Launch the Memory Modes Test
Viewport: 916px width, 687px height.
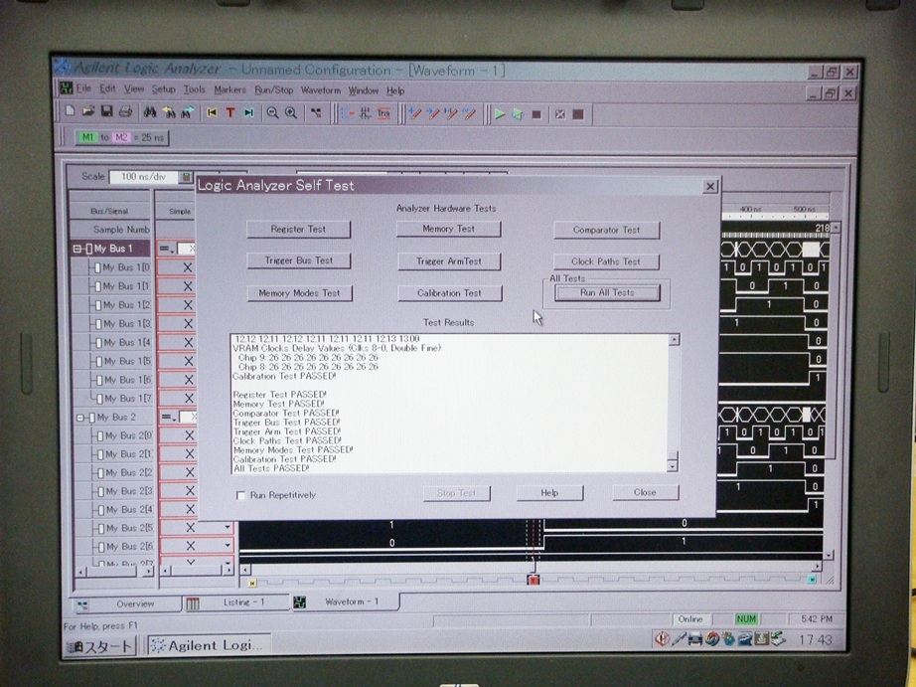pyautogui.click(x=300, y=293)
